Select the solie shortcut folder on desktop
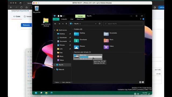This screenshot has height=97, width=172. [46, 22]
